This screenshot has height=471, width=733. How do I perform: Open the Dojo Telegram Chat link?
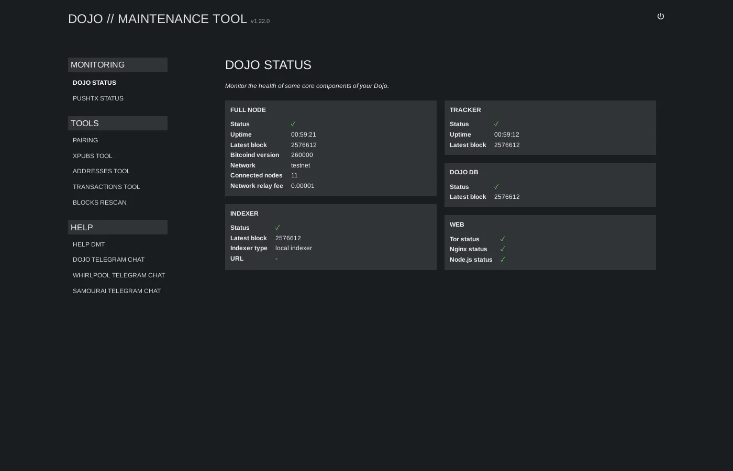[x=108, y=260]
